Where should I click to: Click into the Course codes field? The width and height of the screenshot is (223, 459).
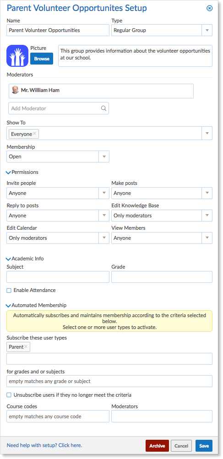58,416
